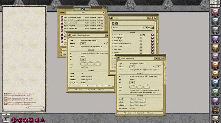
Task: Click the add spell class plus icon
Action: click(113, 23)
